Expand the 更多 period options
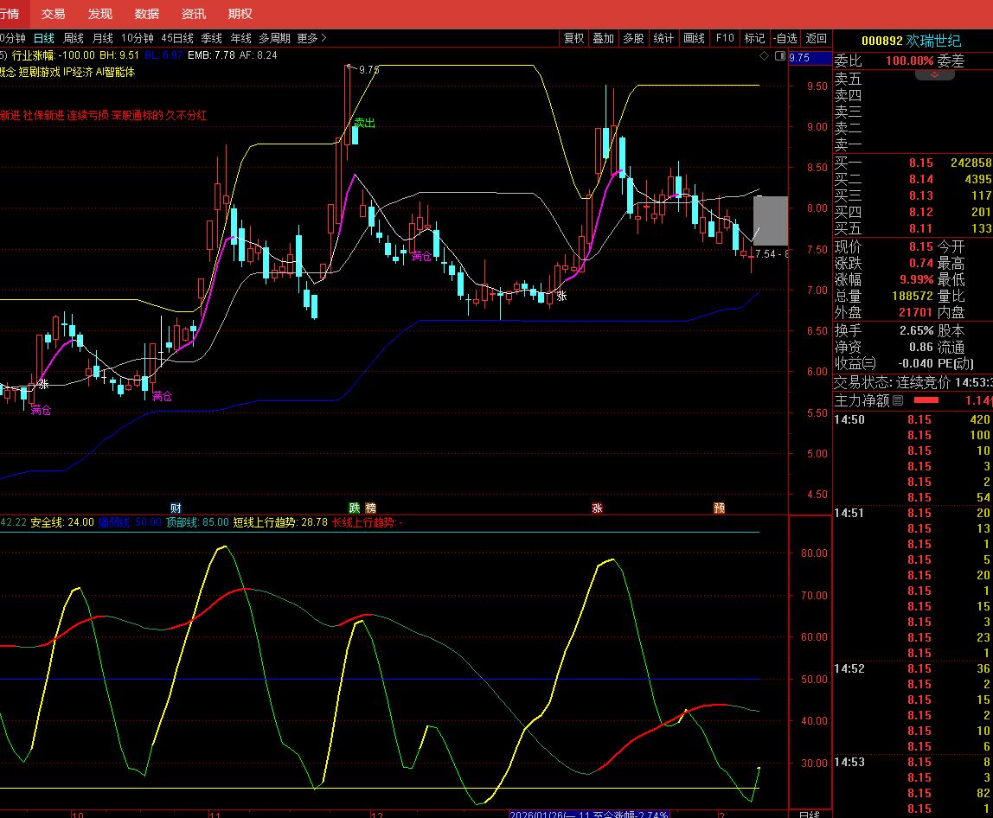The height and width of the screenshot is (818, 993). [311, 38]
